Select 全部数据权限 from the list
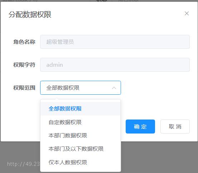 tap(81, 109)
